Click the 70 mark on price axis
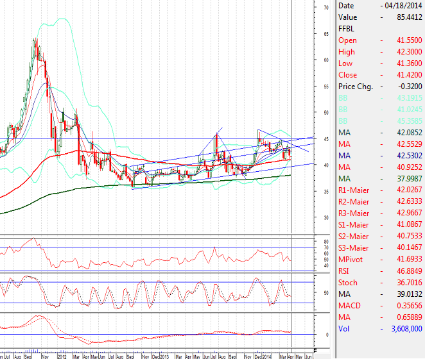Screen dimensions: 425x359 coord(326,8)
